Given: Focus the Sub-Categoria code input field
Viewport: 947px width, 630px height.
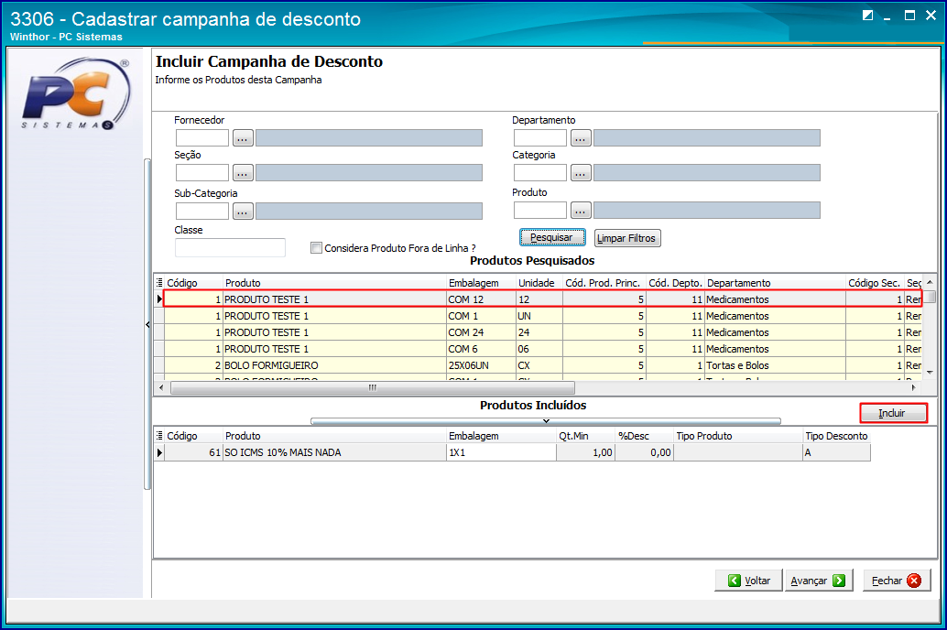Looking at the screenshot, I should [x=202, y=212].
